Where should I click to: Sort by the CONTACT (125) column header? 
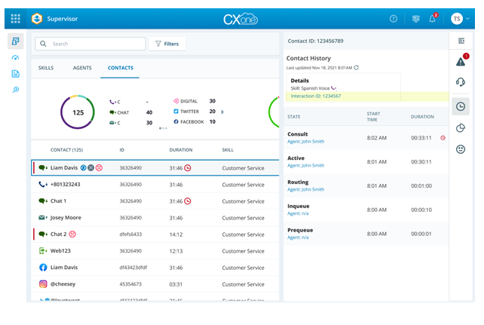66,150
